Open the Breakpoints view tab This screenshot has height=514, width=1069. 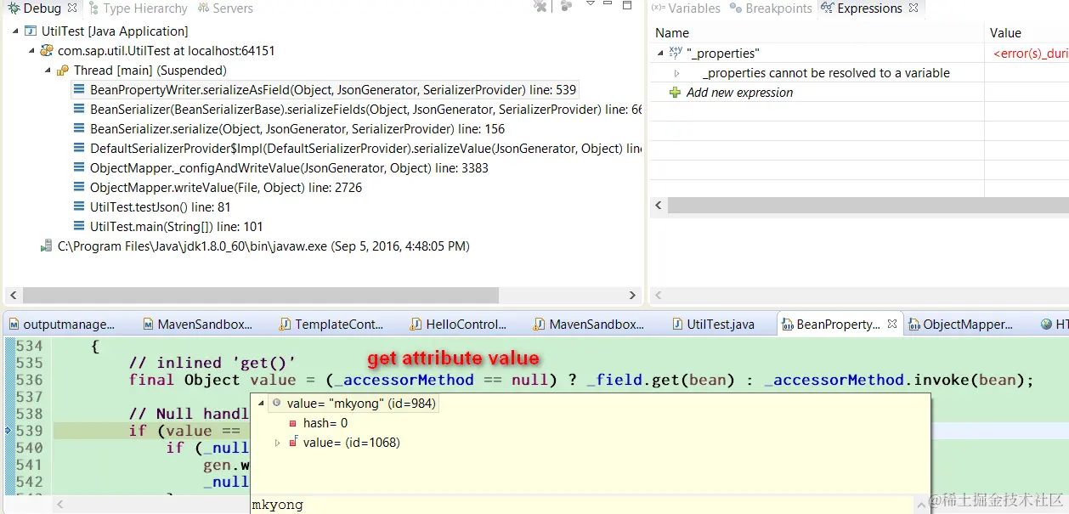pyautogui.click(x=770, y=8)
